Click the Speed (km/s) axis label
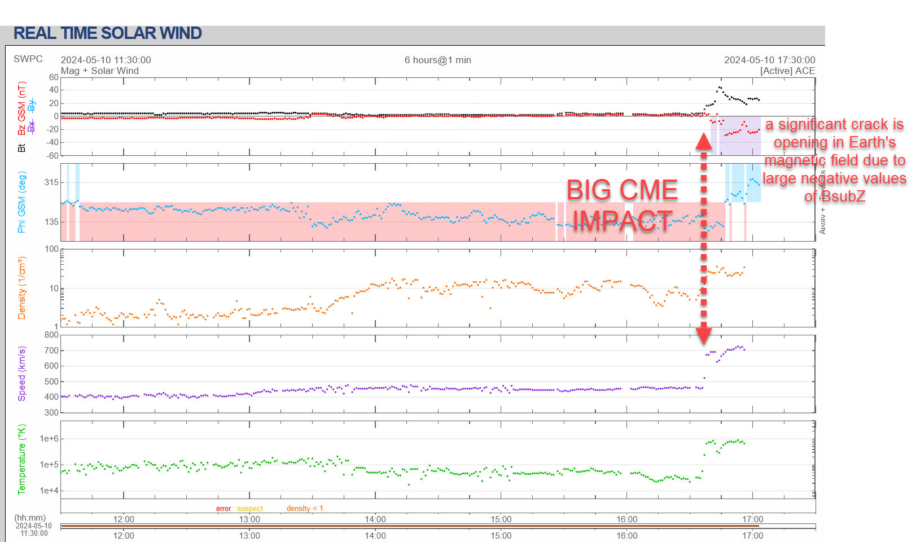The image size is (916, 542). pos(22,374)
